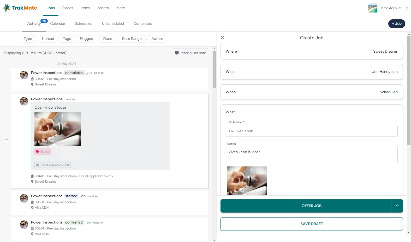
Task: Click the Save Draft button
Action: 311,224
